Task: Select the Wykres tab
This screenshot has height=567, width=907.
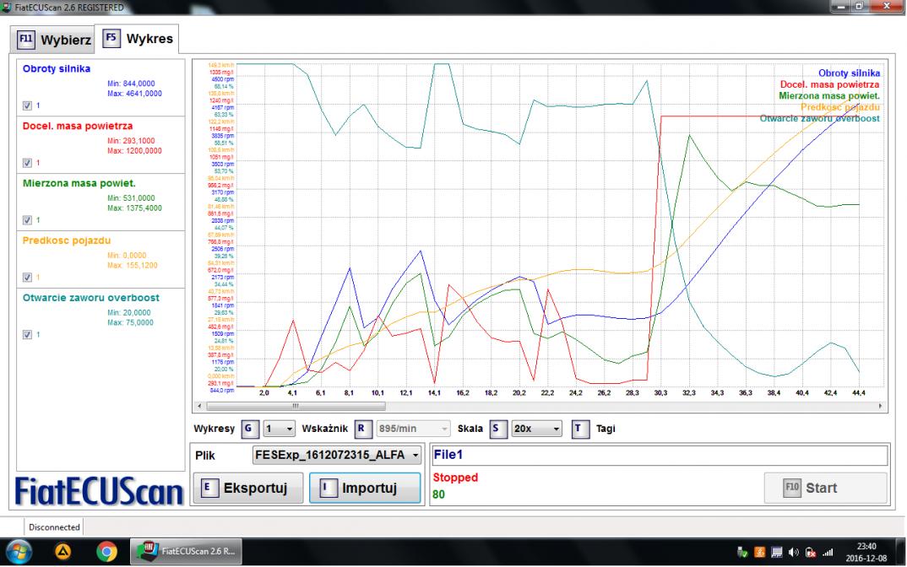Action: (x=138, y=39)
